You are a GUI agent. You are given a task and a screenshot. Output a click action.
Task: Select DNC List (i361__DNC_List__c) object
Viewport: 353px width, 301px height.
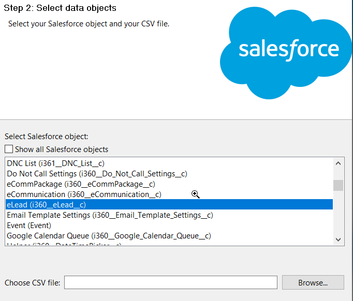169,163
